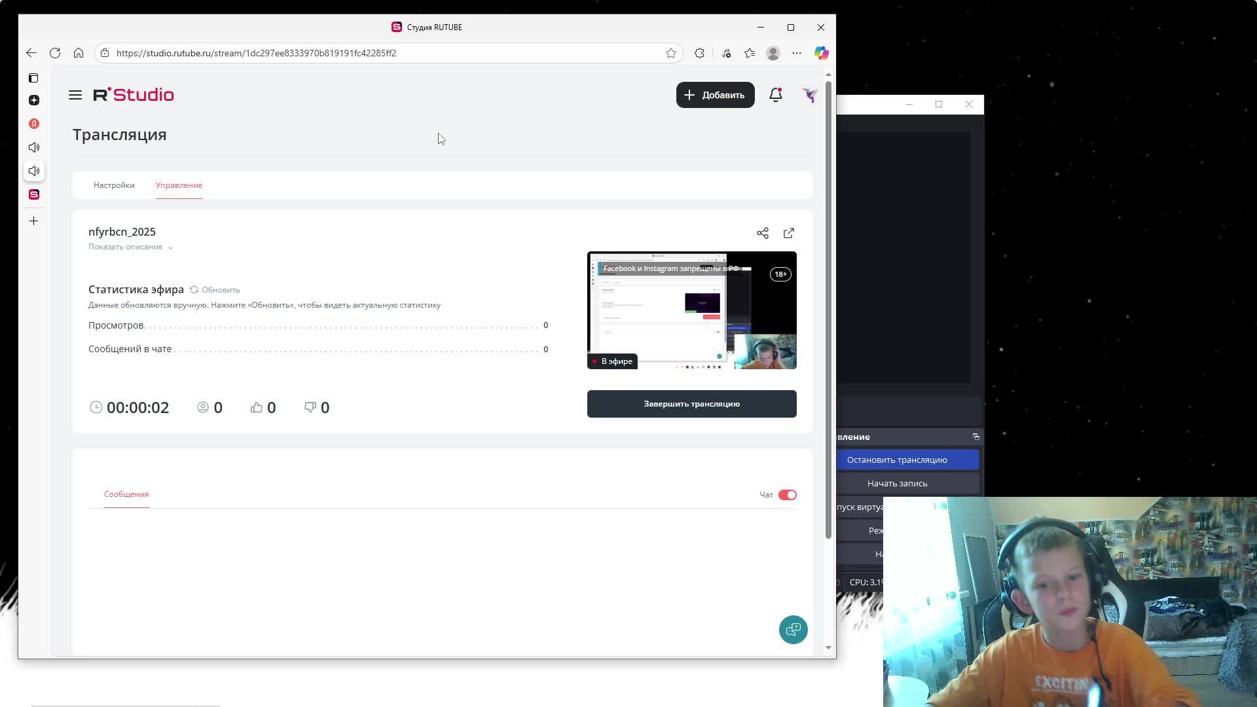Click the notifications bell icon
This screenshot has width=1257, height=707.
[775, 95]
